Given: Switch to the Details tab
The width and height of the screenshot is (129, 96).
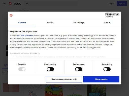Looking at the screenshot, I should (x=50, y=22).
